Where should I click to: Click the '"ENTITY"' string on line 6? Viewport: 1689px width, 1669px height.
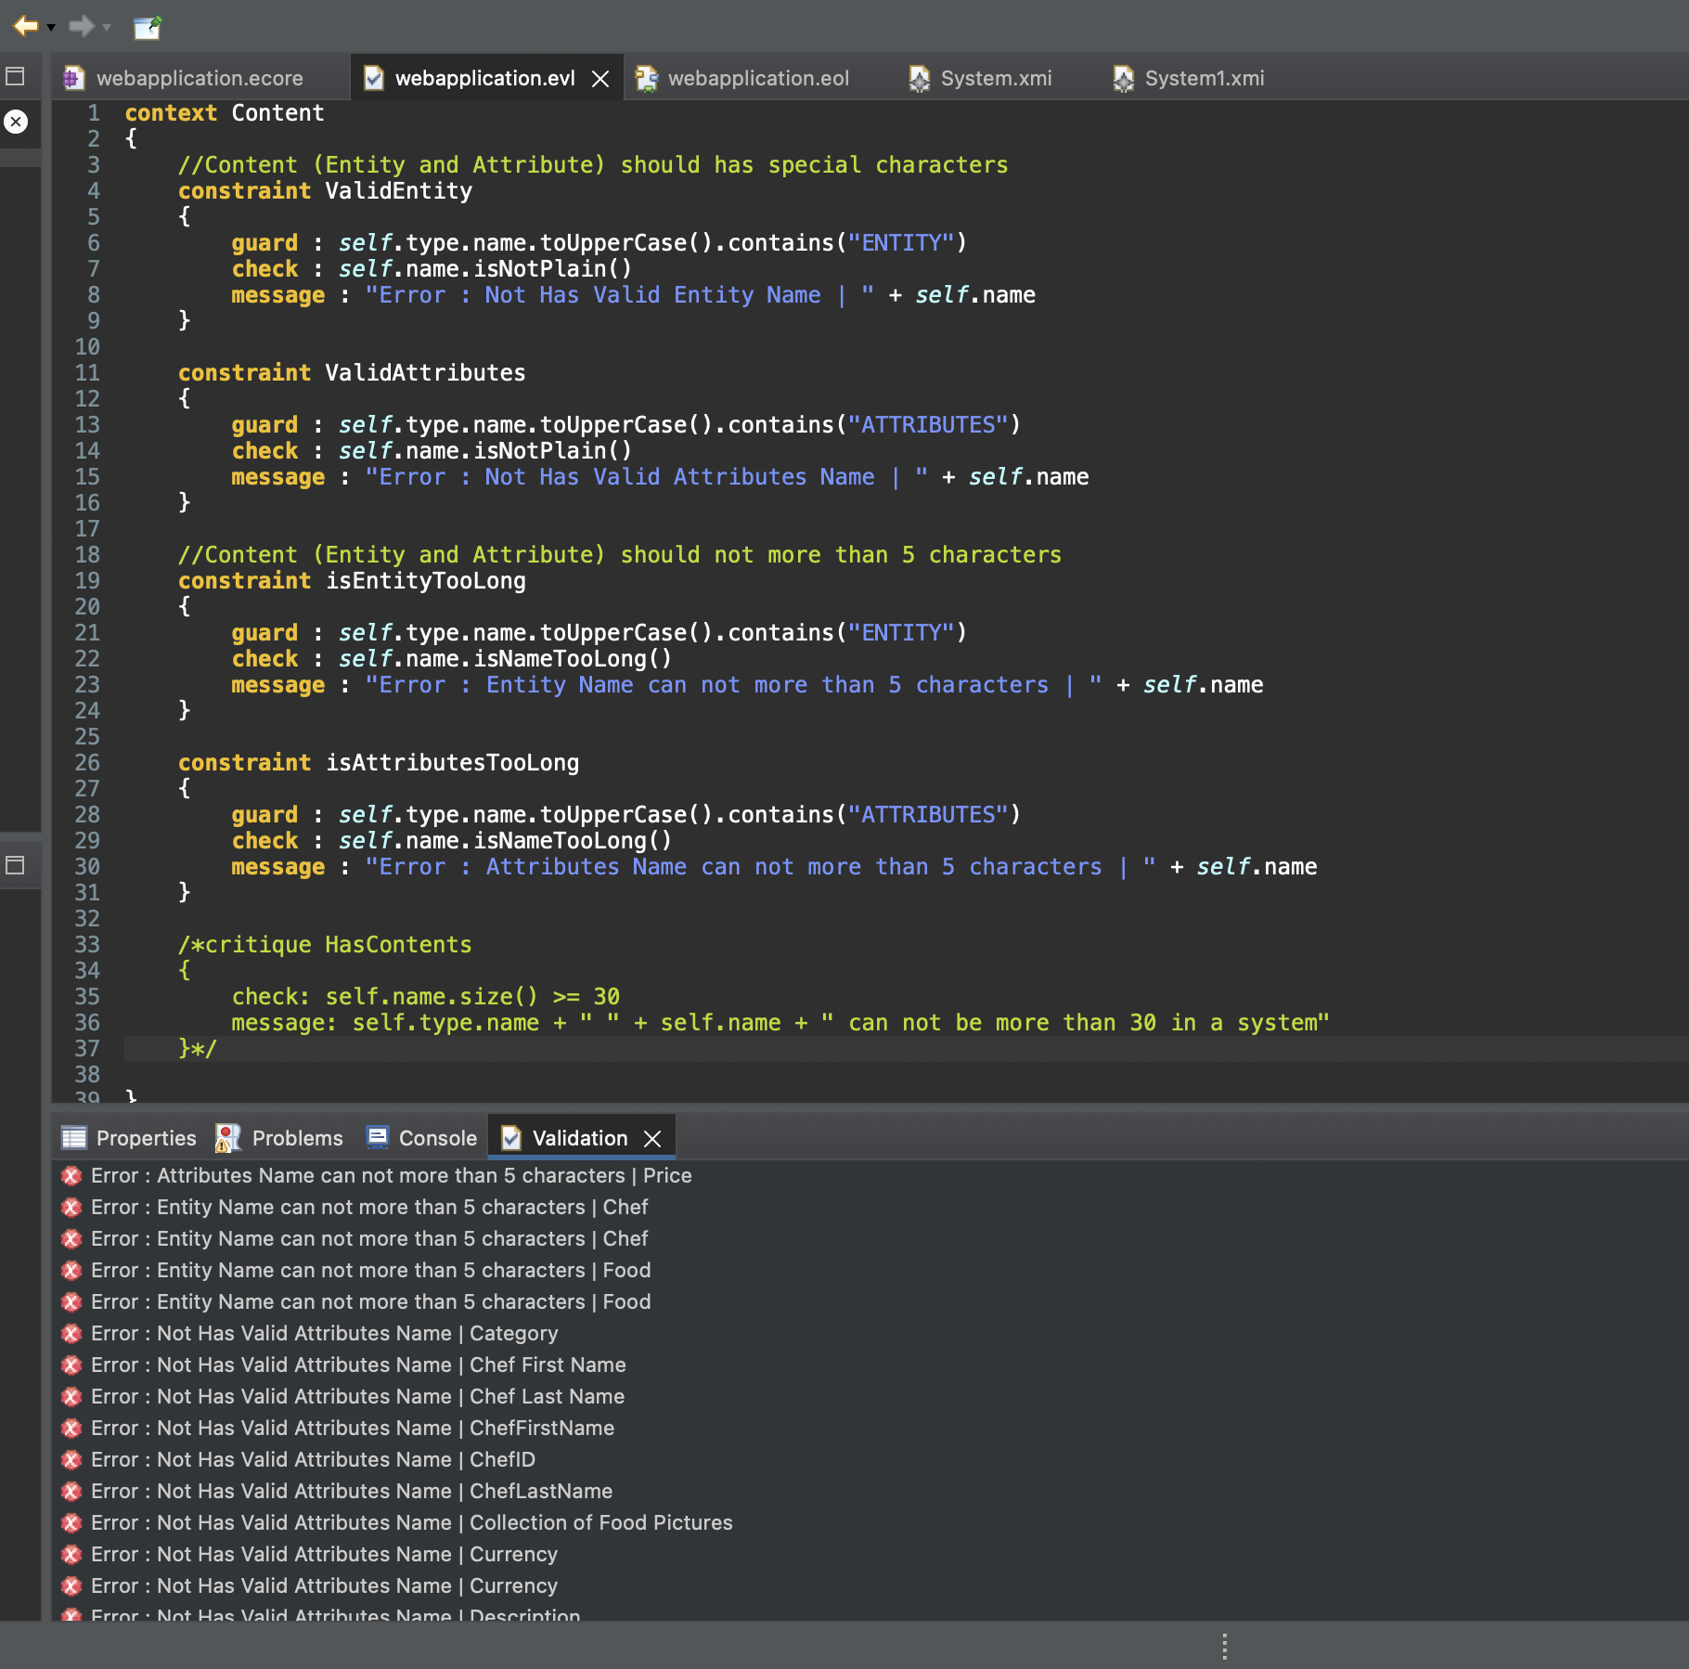901,243
